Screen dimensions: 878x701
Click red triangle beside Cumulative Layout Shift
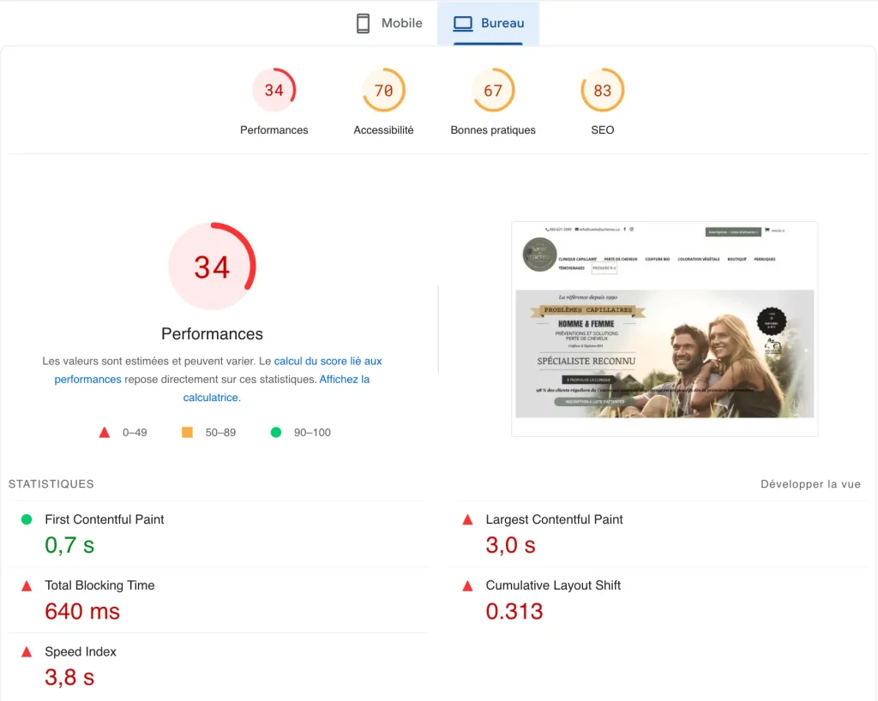[467, 586]
